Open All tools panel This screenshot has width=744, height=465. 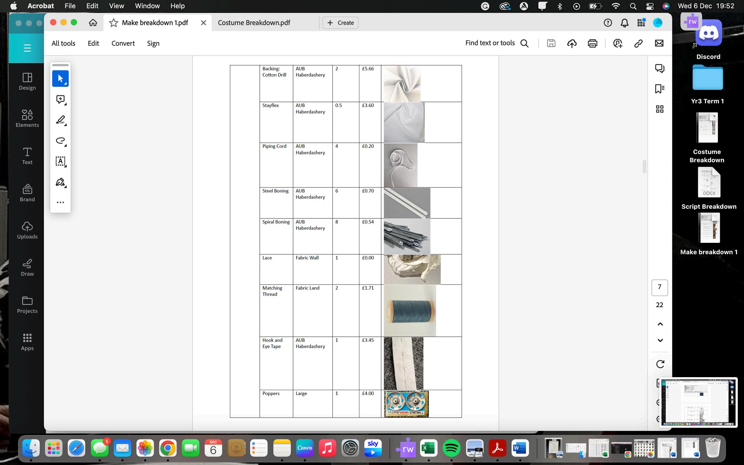(63, 43)
